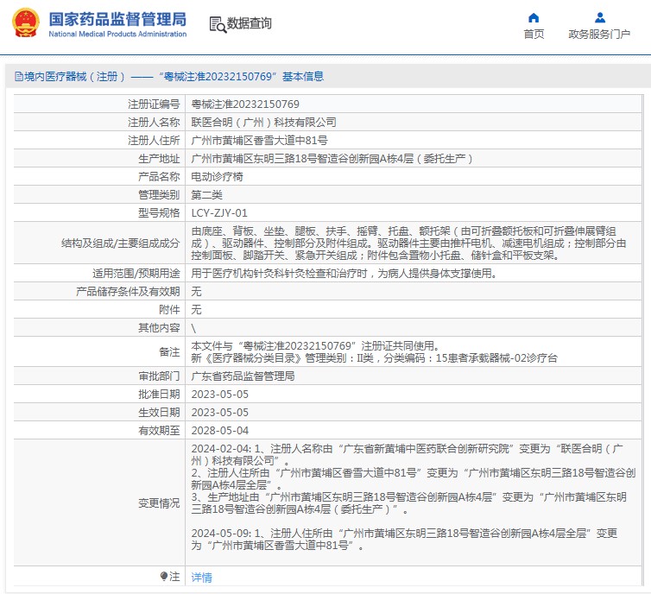The width and height of the screenshot is (651, 594).
Task: Click the model spec LCY-ZJY-01
Action: [x=219, y=212]
